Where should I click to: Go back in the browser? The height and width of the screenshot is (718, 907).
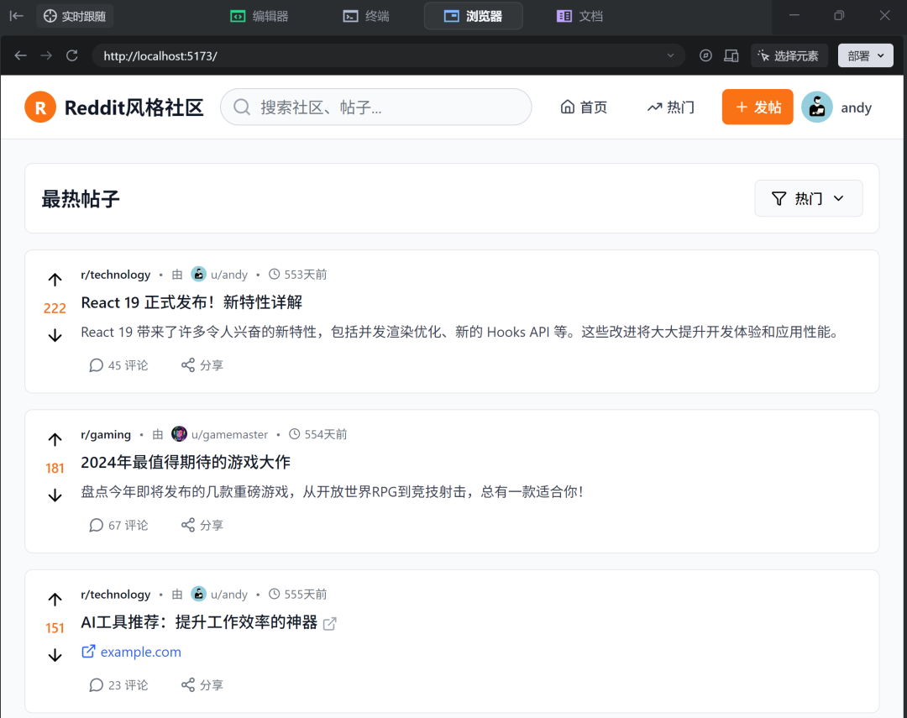(21, 55)
